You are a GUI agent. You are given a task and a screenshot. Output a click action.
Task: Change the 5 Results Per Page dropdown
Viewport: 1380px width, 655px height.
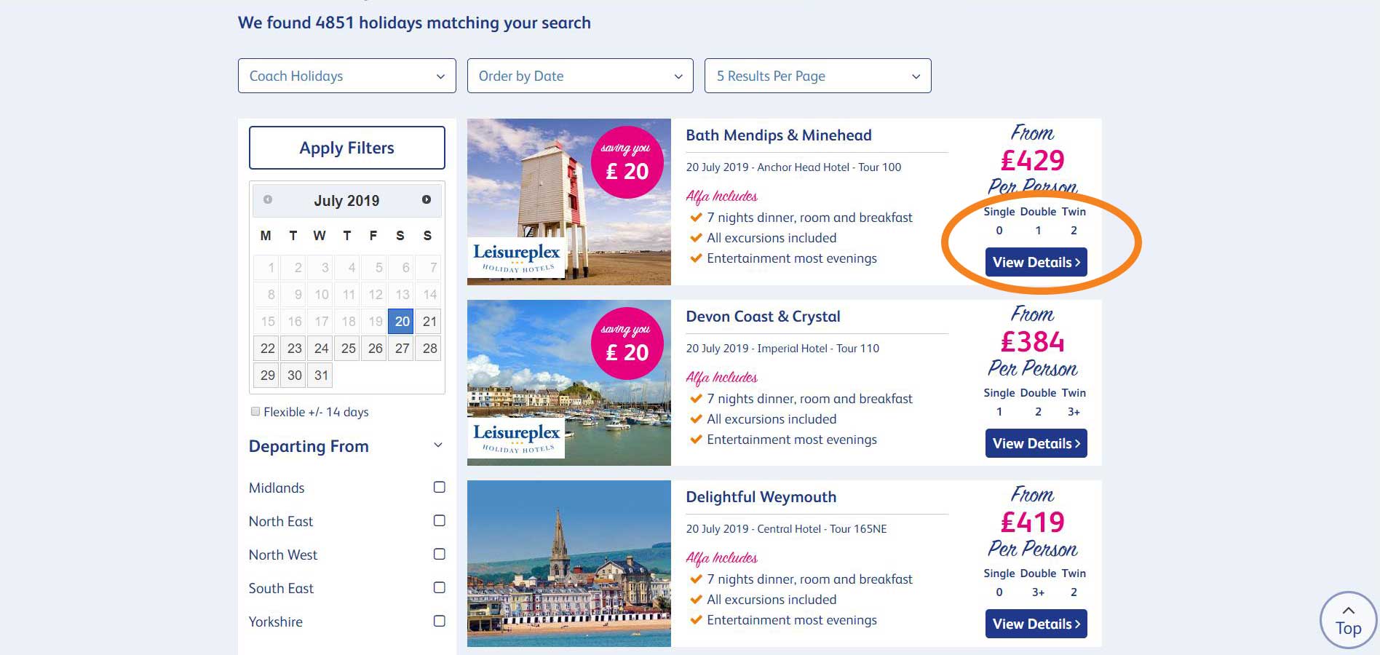[817, 76]
